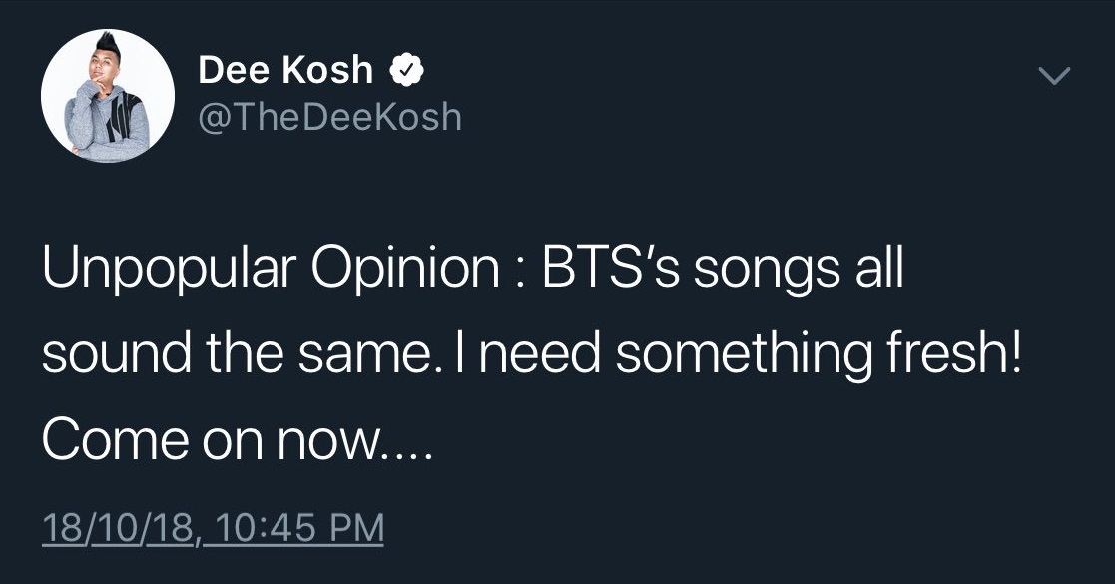Click the 10:45 PM time in the timestamp
This screenshot has width=1115, height=584.
[x=298, y=527]
